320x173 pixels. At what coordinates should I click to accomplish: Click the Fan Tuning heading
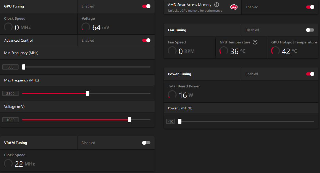177,30
